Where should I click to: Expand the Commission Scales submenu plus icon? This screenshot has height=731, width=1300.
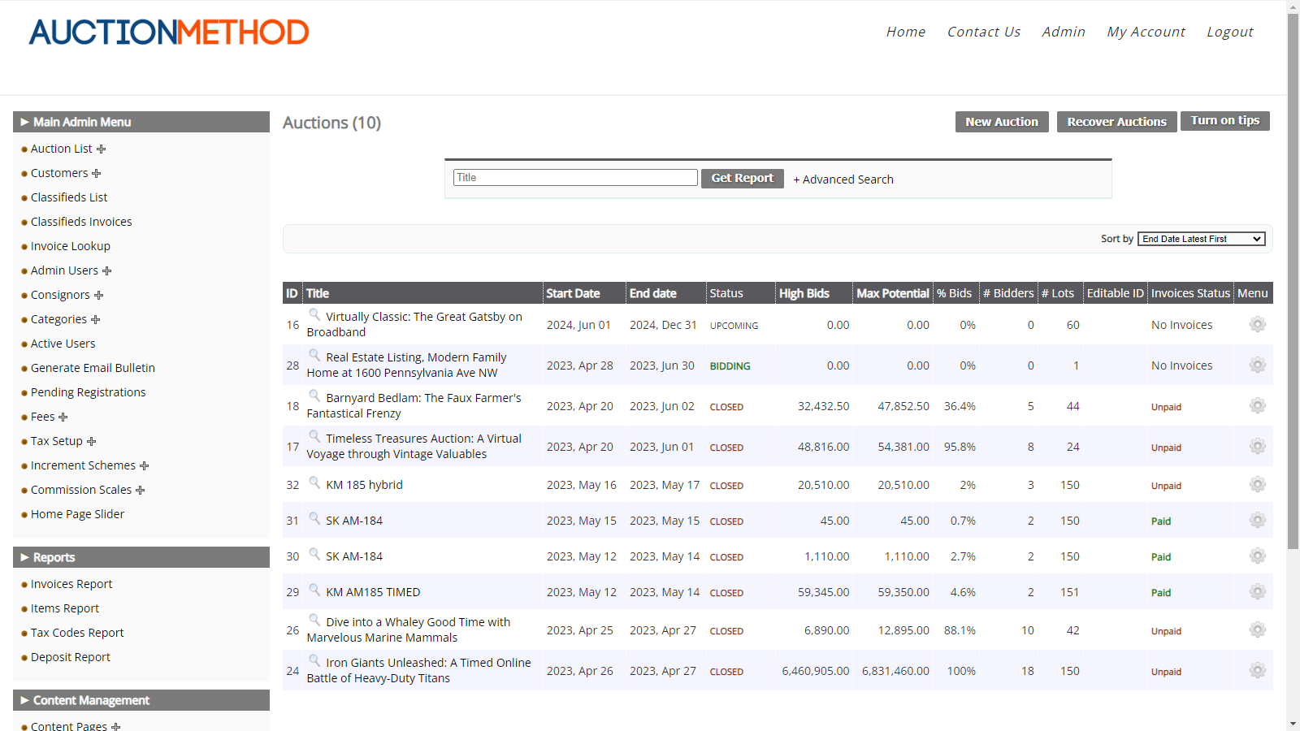click(141, 491)
